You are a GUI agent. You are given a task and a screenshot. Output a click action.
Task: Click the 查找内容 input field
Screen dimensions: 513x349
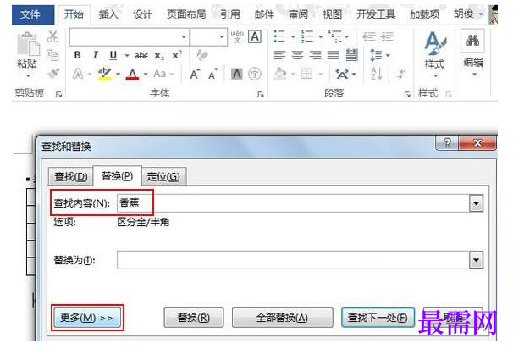(293, 203)
